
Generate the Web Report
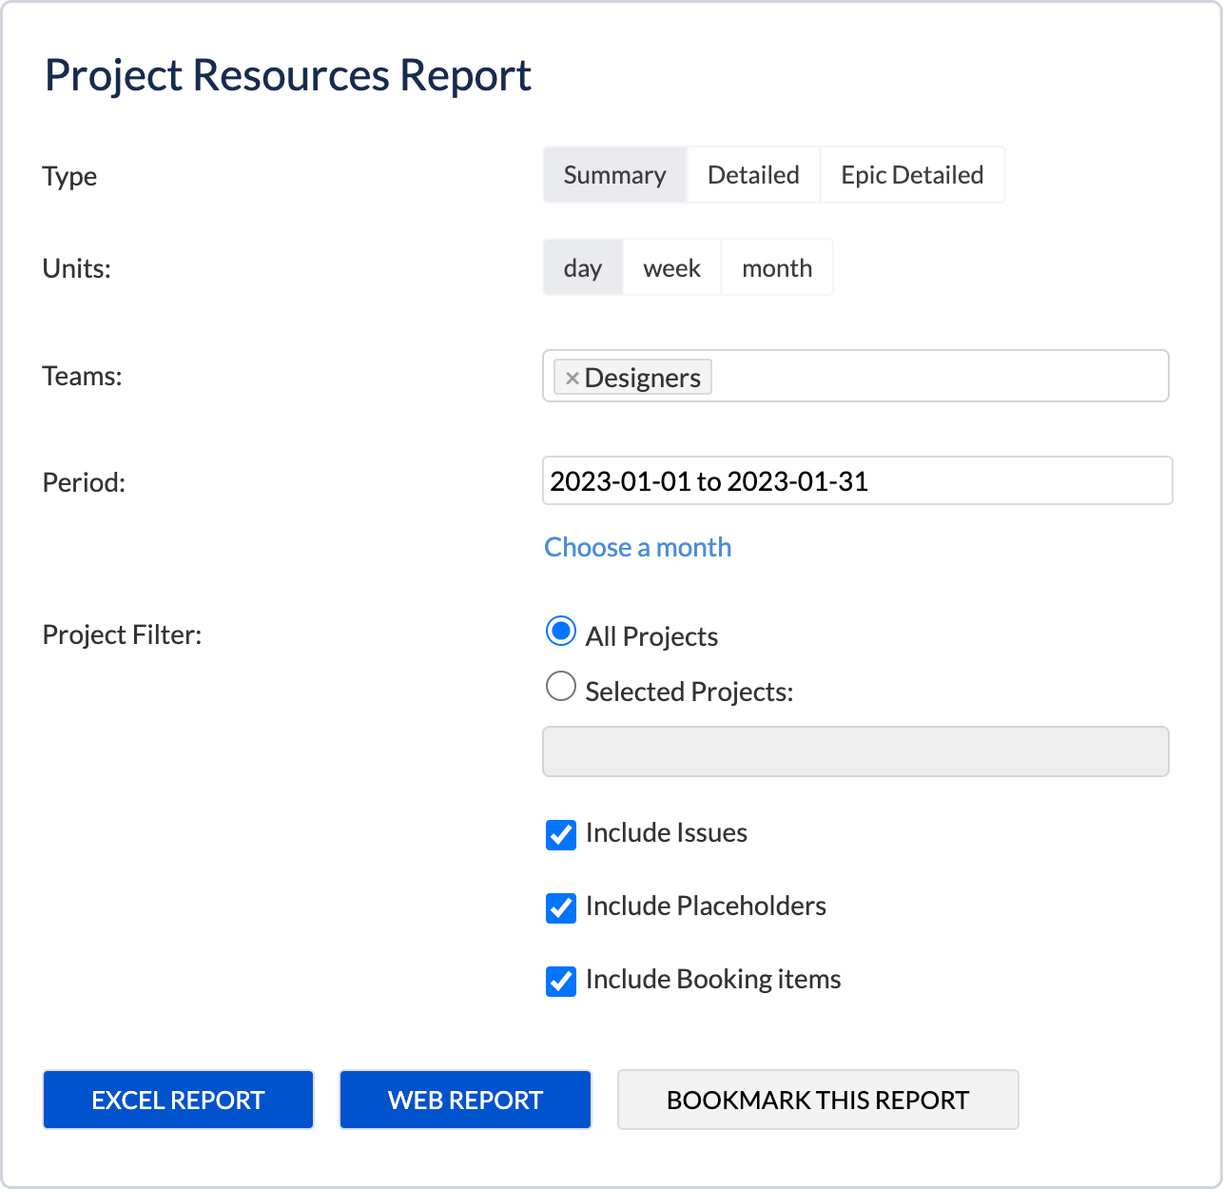[465, 1100]
